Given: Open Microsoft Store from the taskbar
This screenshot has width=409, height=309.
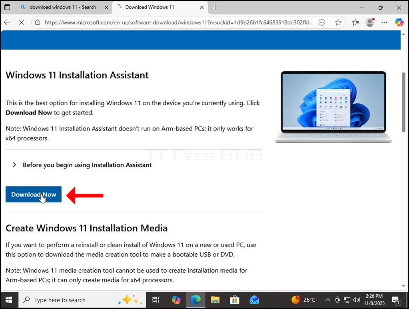Looking at the screenshot, I should point(235,300).
